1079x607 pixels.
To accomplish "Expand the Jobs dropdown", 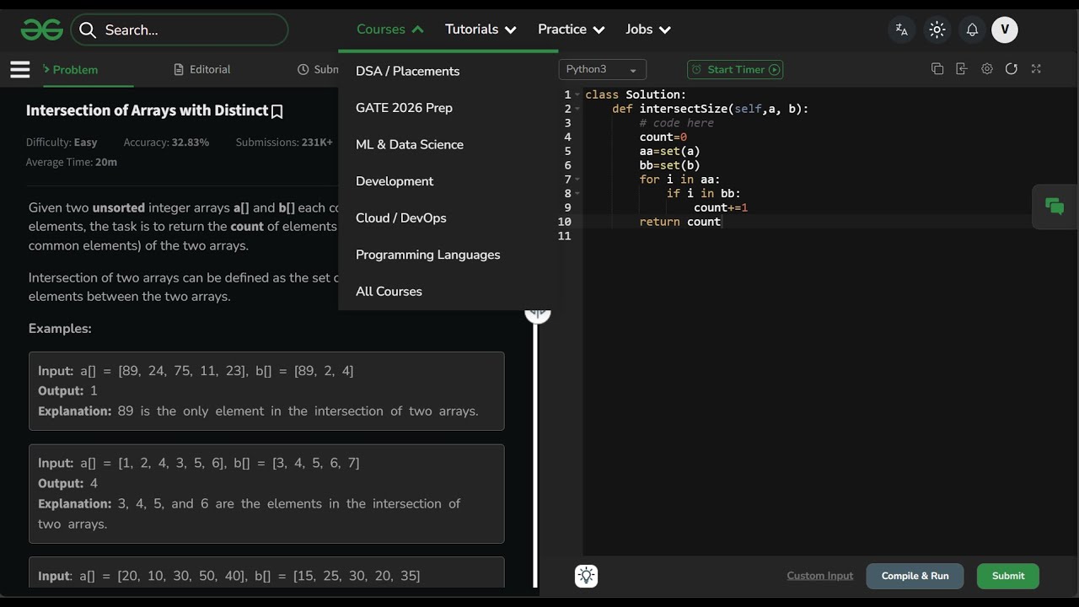I will (648, 30).
